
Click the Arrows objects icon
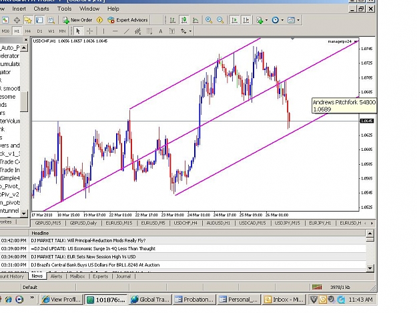[183, 31]
